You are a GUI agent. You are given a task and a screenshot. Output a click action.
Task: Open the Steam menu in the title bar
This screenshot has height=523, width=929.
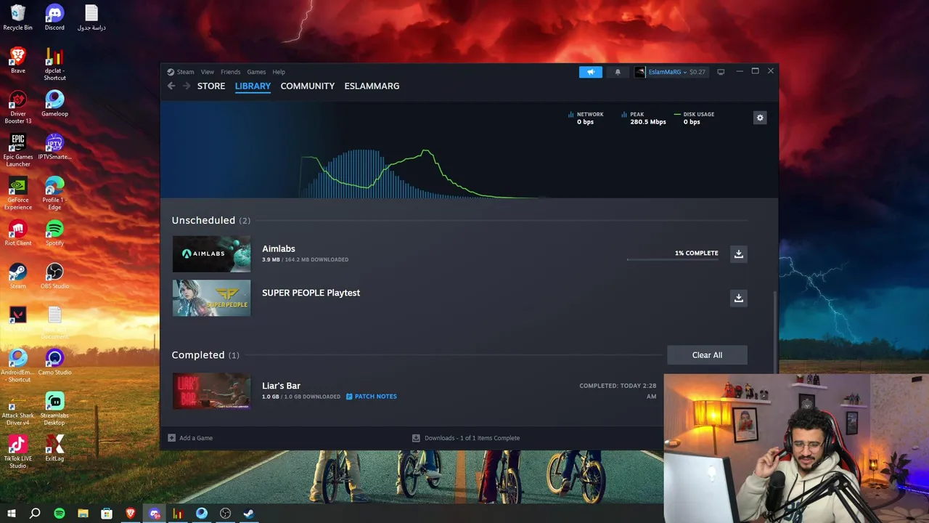pos(181,72)
